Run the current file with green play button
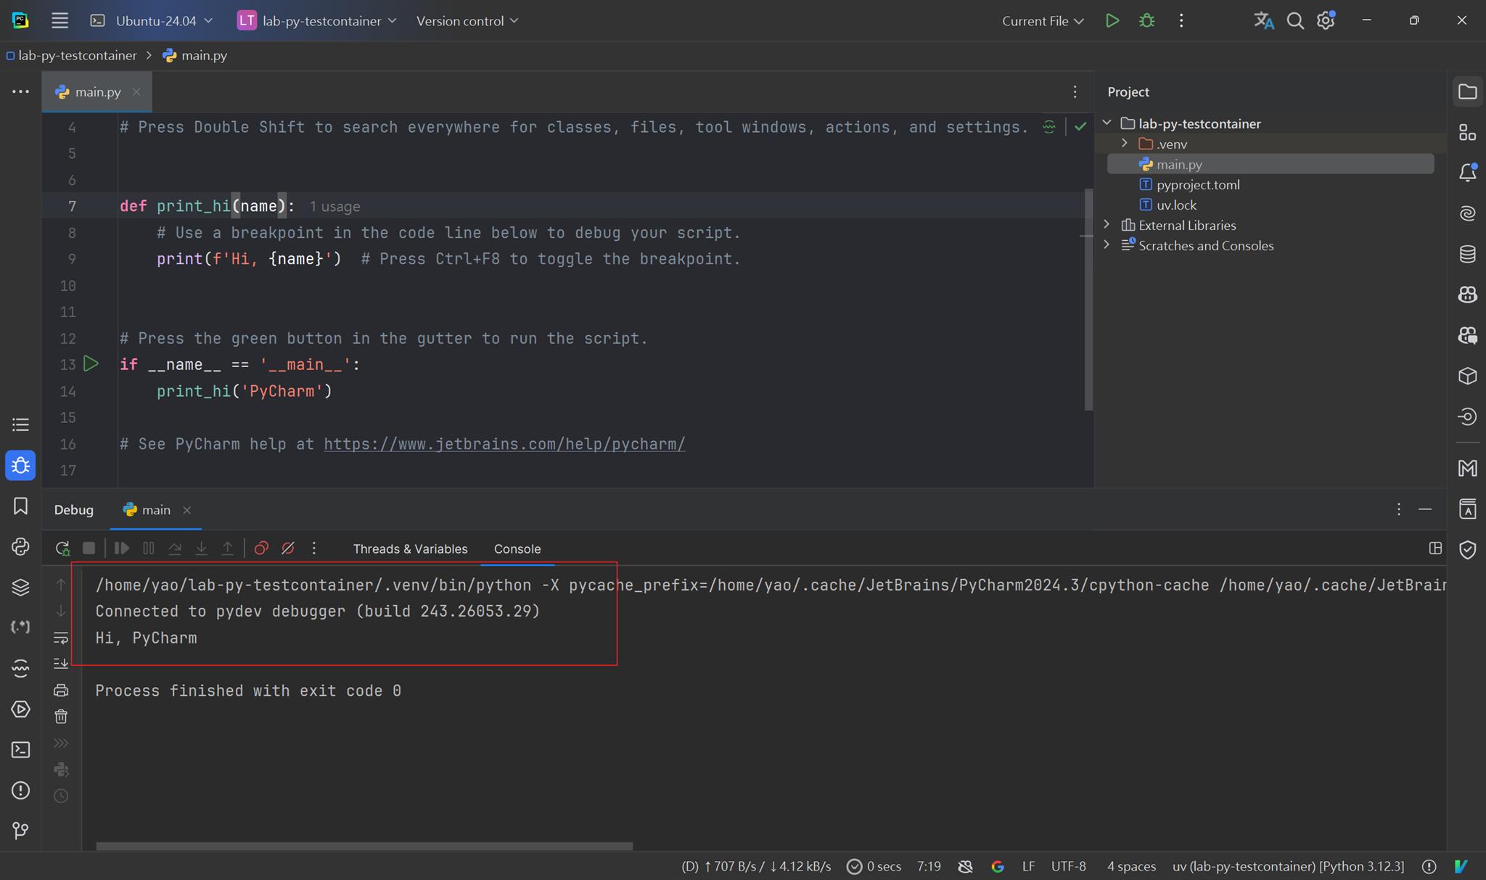 [1112, 21]
